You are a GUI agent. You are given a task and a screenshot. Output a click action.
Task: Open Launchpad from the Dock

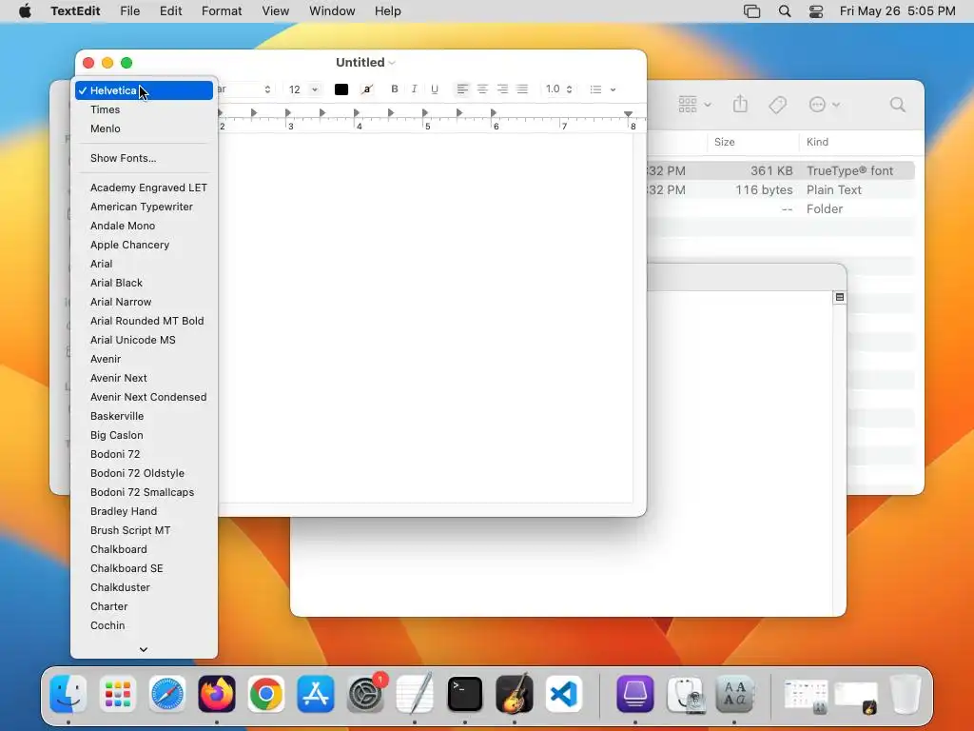pos(117,694)
